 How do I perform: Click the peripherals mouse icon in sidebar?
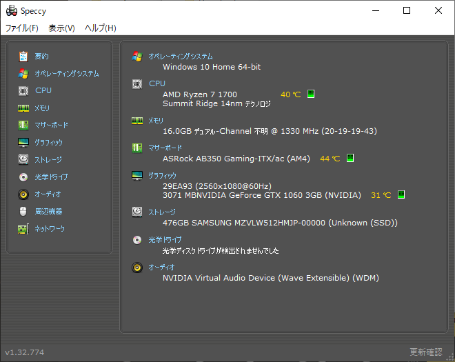[x=23, y=212]
